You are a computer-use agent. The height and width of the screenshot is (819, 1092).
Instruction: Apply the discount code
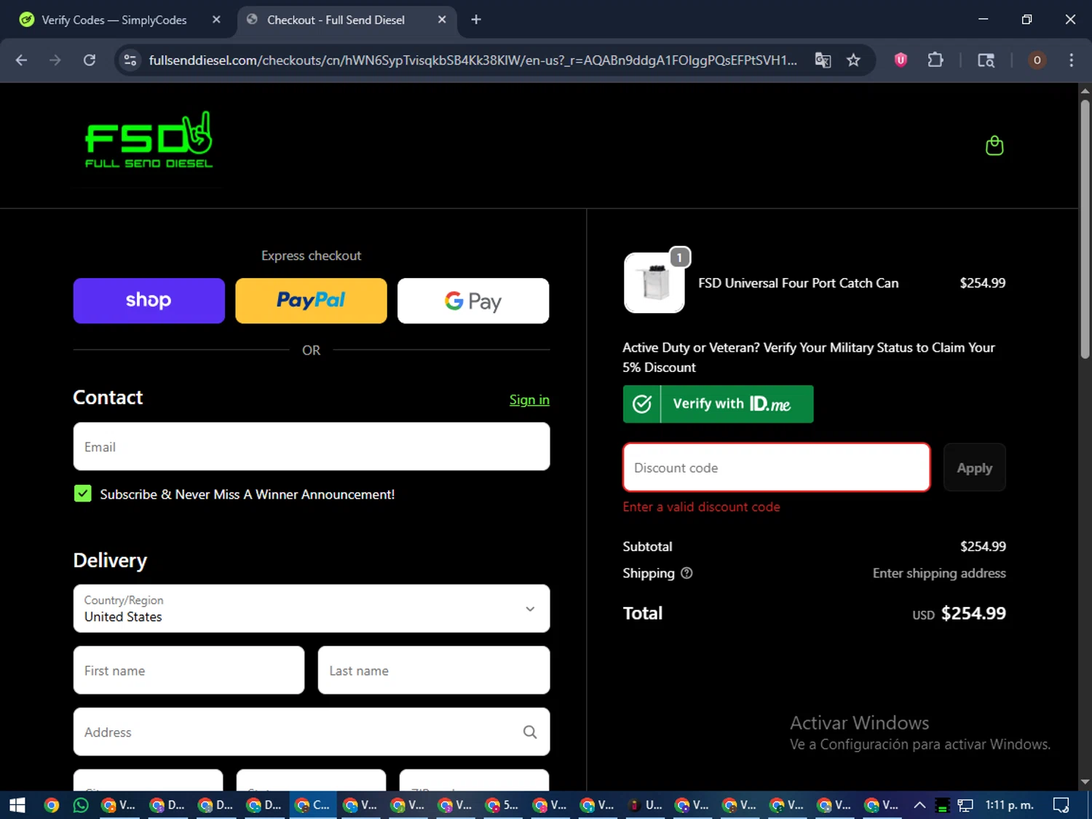click(x=974, y=467)
